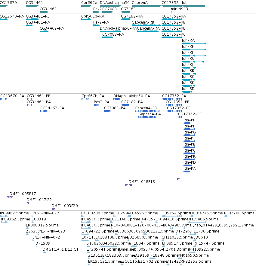Open the CG13670-RA transcript
Viewport: 256px width, 266px height.
click(12, 16)
